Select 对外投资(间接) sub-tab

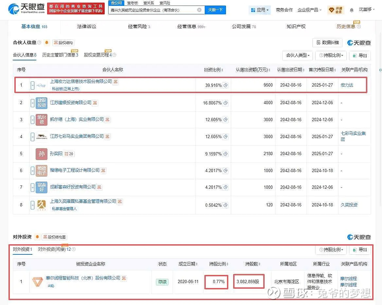point(54,249)
